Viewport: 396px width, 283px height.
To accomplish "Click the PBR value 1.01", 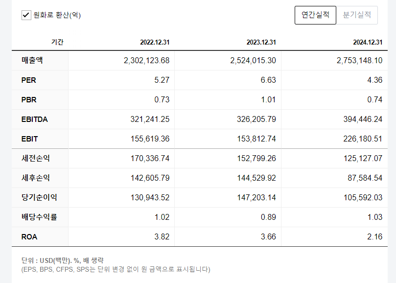I will (268, 100).
